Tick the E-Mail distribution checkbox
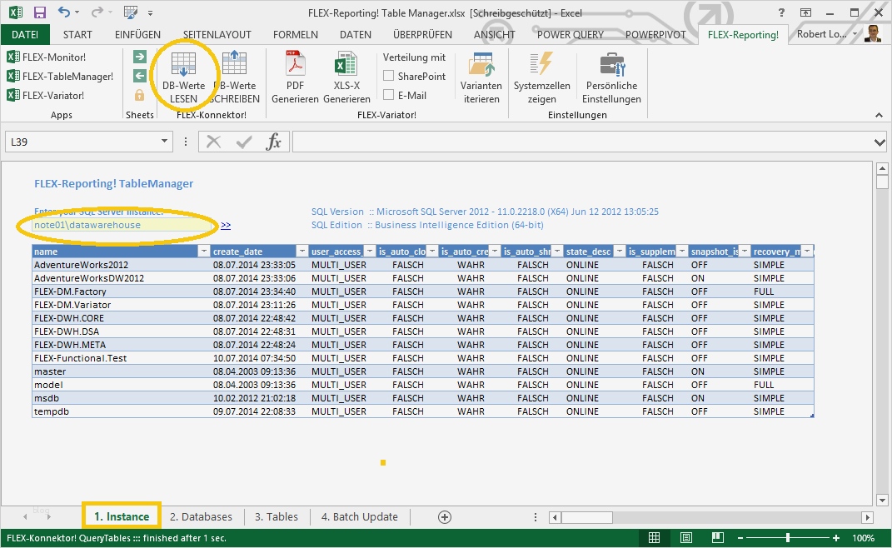 [388, 95]
